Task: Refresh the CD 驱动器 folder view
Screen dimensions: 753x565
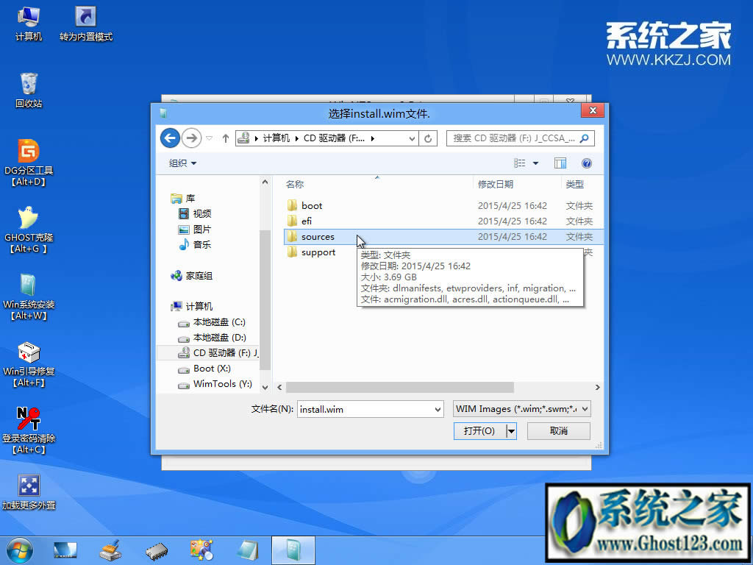Action: click(429, 138)
